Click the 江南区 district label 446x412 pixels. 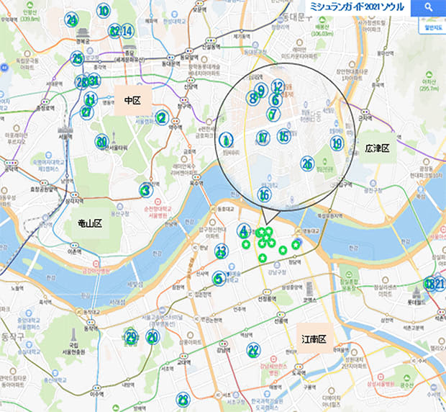pyautogui.click(x=313, y=338)
